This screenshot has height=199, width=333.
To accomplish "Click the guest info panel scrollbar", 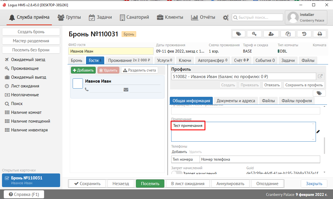I will click(324, 145).
